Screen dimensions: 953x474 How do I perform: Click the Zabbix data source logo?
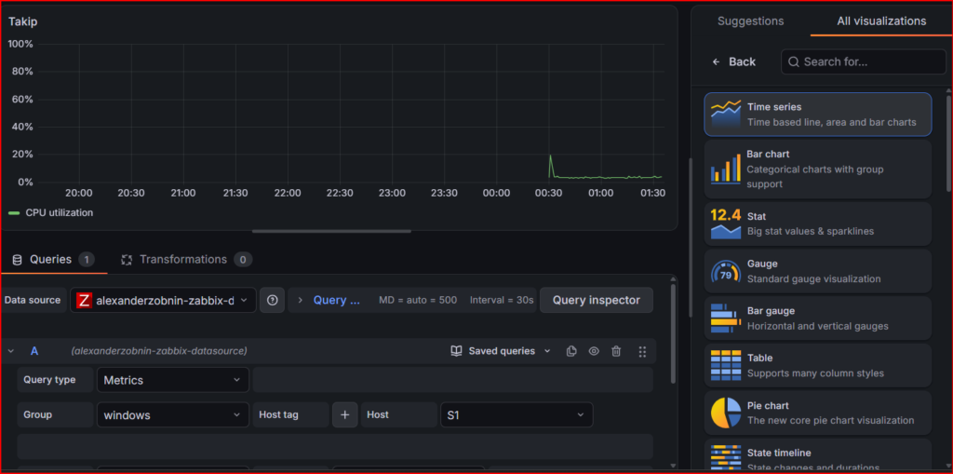(85, 301)
